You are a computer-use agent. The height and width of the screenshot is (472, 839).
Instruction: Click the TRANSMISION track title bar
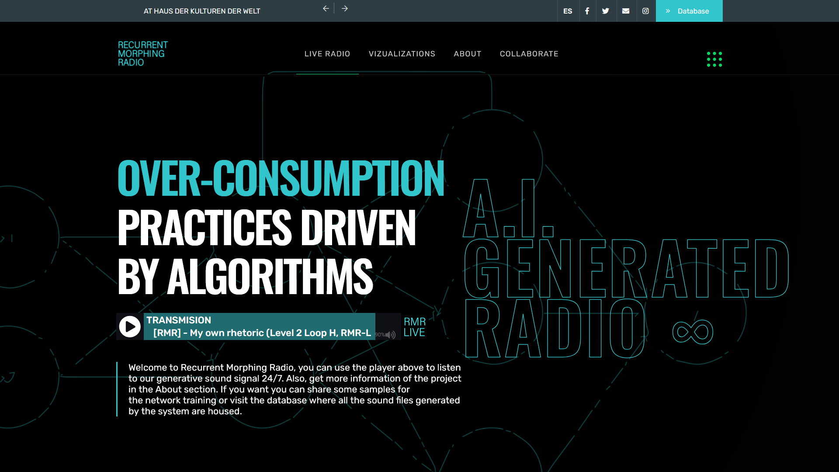tap(259, 326)
